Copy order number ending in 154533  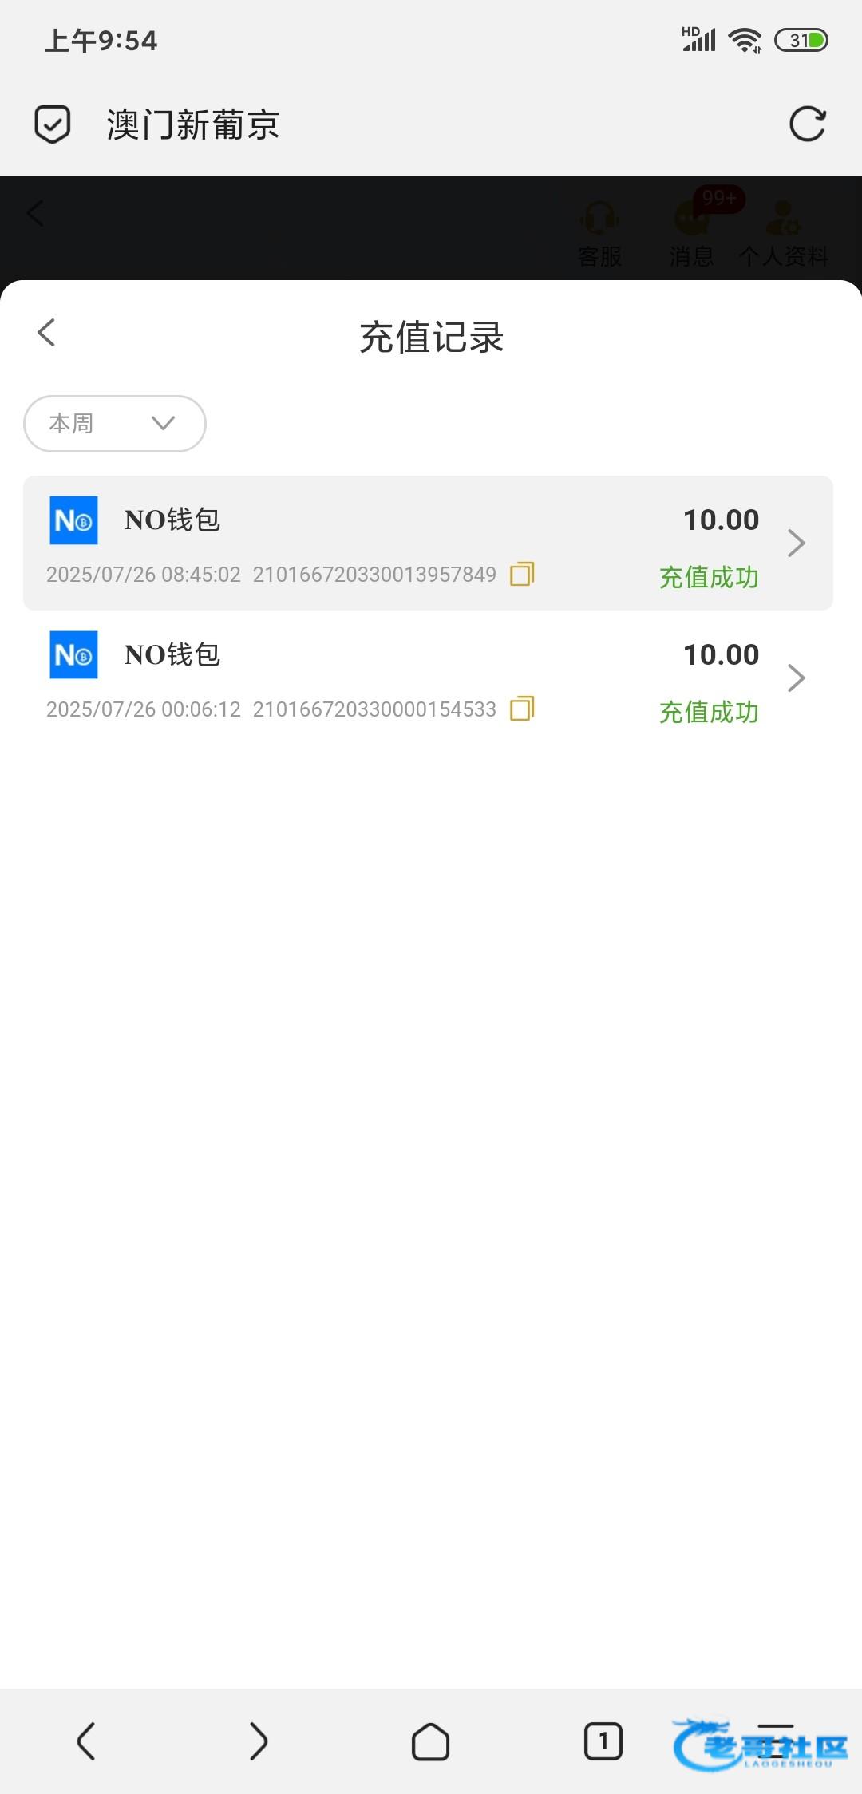[522, 709]
